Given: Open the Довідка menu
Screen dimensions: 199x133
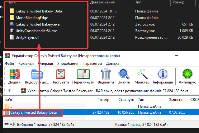Looking at the screenshot, I should point(113,64).
